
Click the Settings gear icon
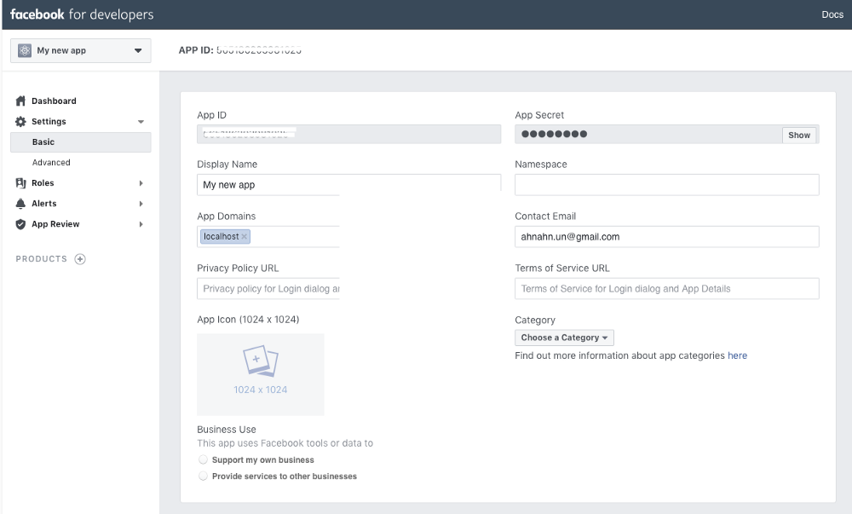pyautogui.click(x=20, y=122)
